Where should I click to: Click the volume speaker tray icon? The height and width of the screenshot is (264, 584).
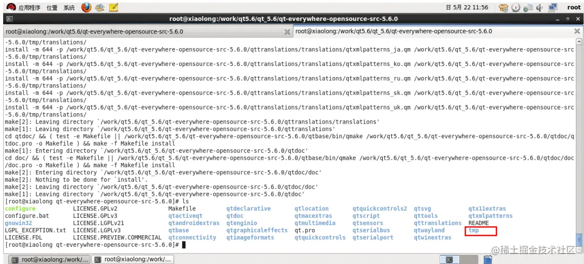point(539,7)
